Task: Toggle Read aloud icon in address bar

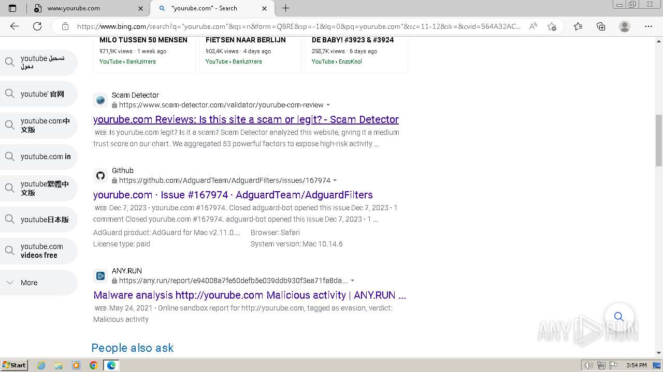Action: click(532, 26)
